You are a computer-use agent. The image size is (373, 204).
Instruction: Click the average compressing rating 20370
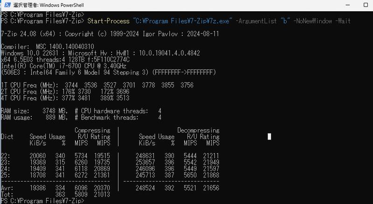click(x=102, y=188)
